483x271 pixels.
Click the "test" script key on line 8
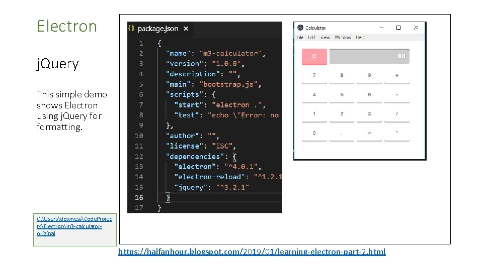tap(187, 115)
